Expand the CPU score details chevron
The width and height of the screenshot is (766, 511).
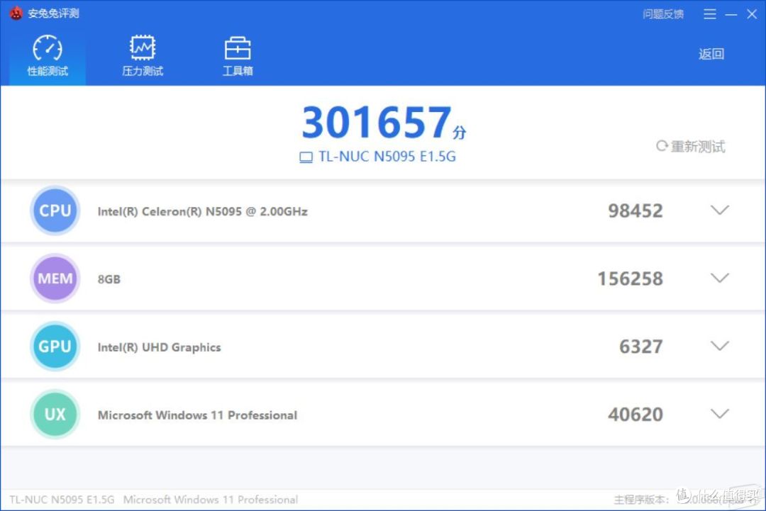(720, 210)
